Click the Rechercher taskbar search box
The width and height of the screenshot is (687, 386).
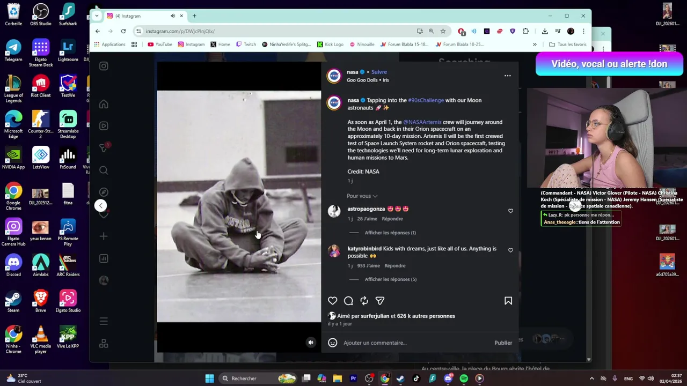[259, 378]
